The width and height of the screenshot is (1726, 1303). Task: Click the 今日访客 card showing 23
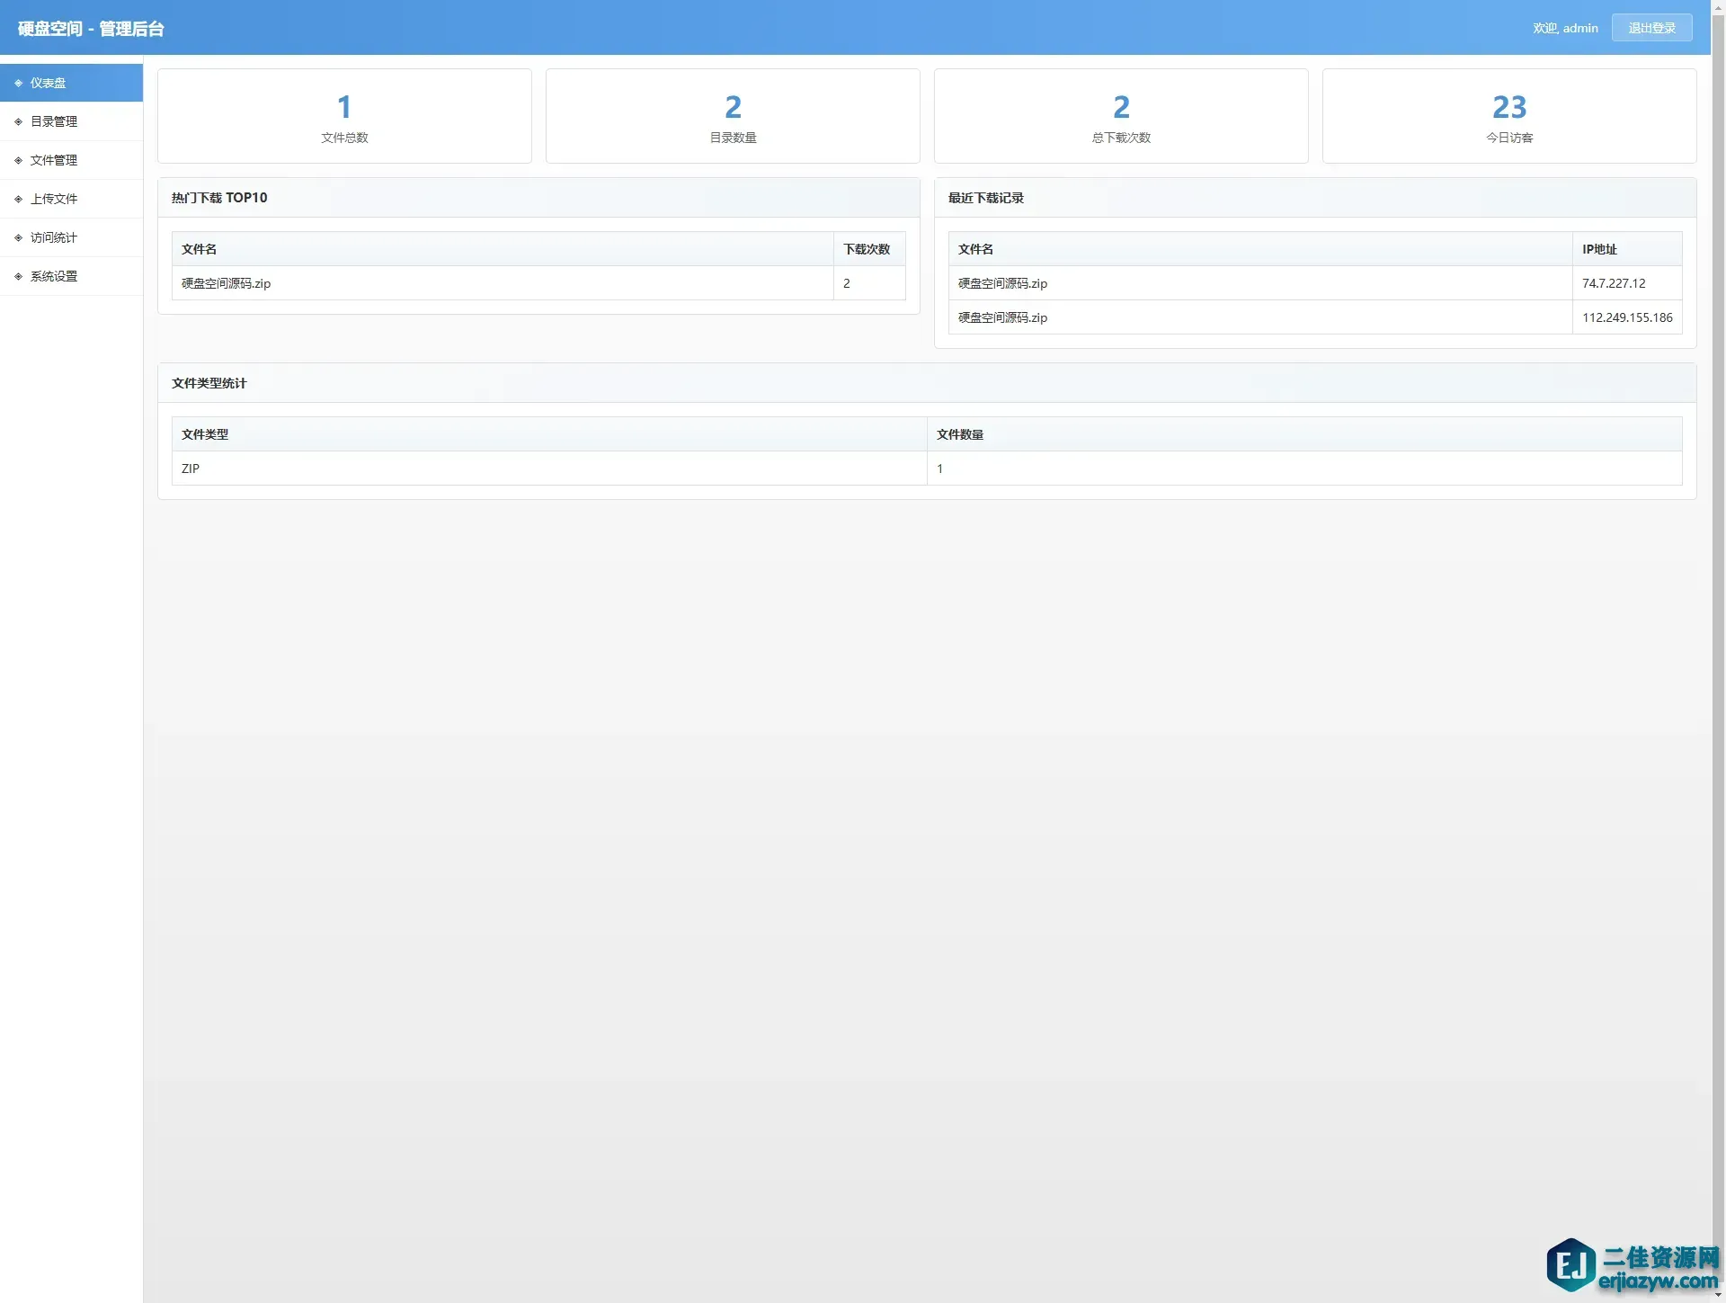(x=1509, y=116)
